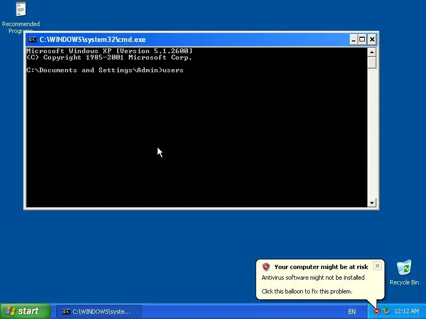Open the cmd.exe title bar system icon
Screen dimensions: 426x319
[x=32, y=39]
